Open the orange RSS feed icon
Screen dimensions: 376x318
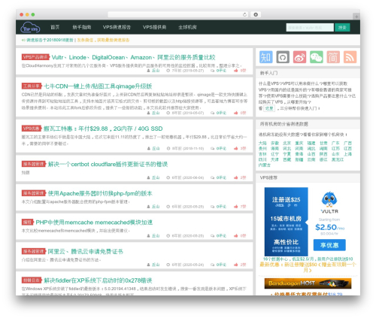[350, 57]
